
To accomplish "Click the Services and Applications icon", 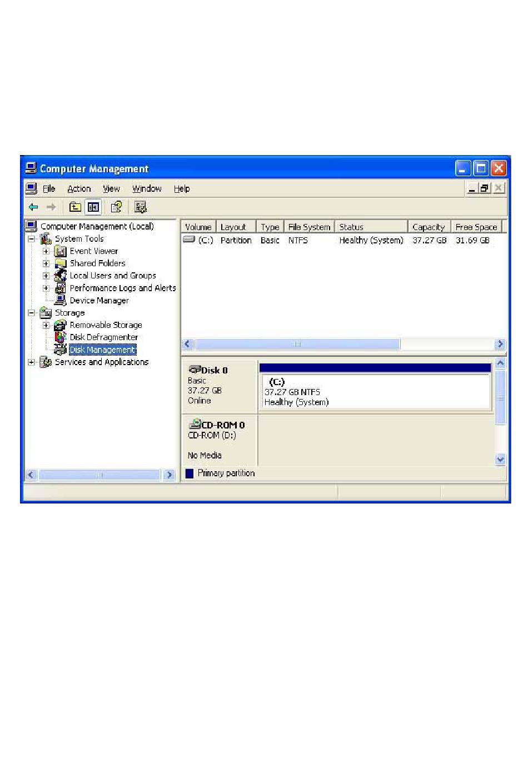I will tap(46, 362).
